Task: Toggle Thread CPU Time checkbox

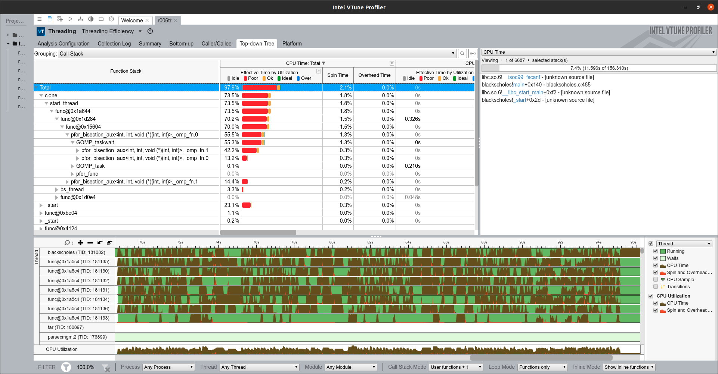Action: [656, 265]
